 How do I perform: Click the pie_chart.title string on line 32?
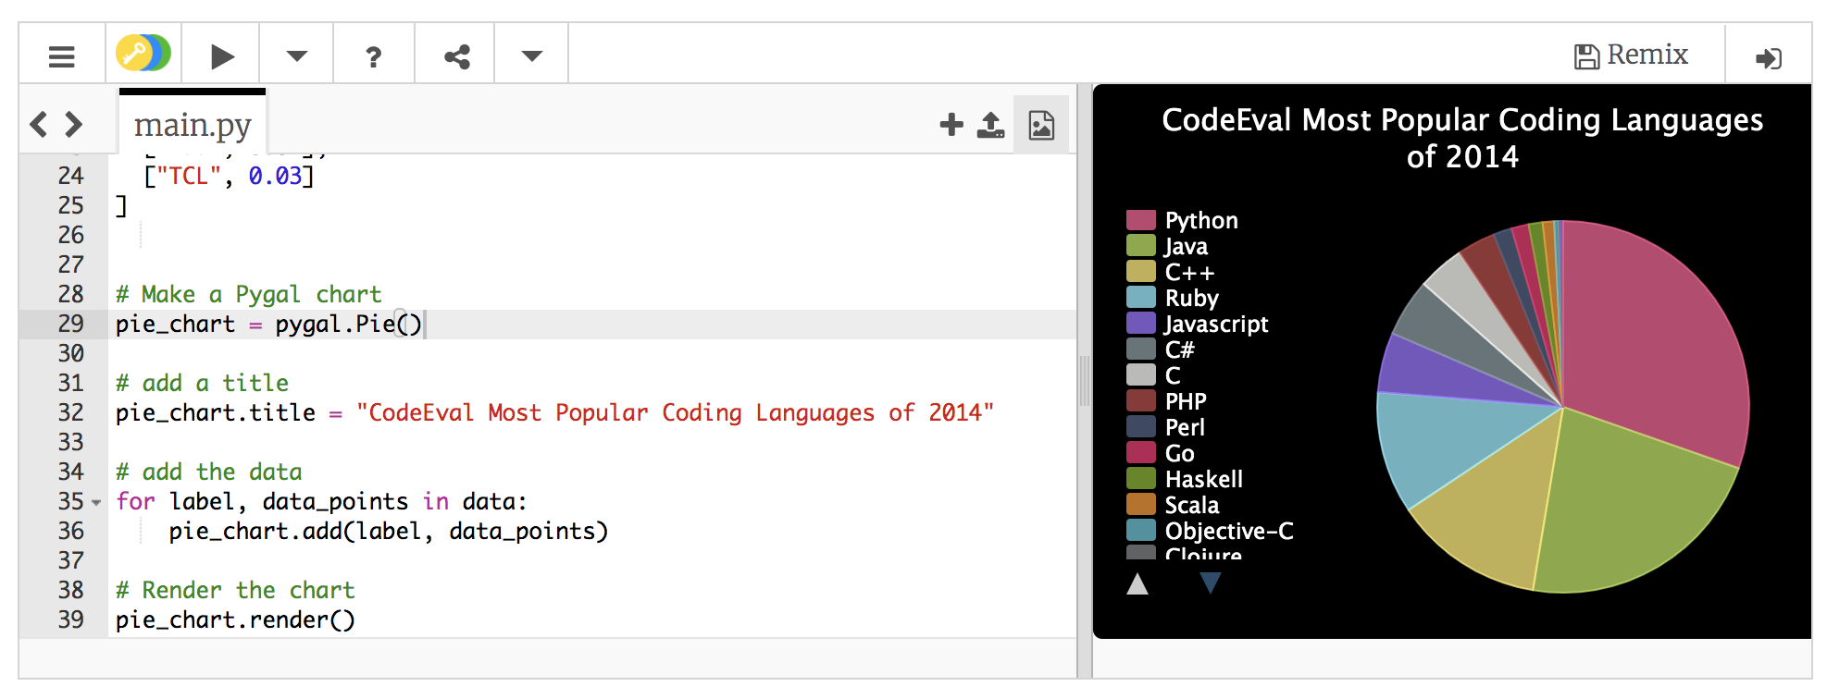point(676,412)
